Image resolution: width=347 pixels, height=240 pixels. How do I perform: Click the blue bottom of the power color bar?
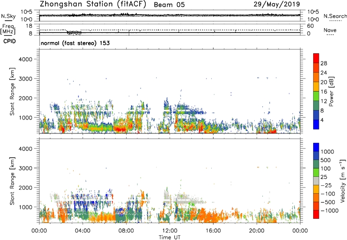316,124
